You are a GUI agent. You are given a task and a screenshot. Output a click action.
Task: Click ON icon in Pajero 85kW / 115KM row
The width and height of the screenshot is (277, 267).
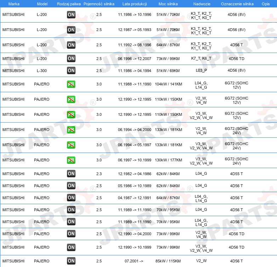pyautogui.click(x=71, y=261)
